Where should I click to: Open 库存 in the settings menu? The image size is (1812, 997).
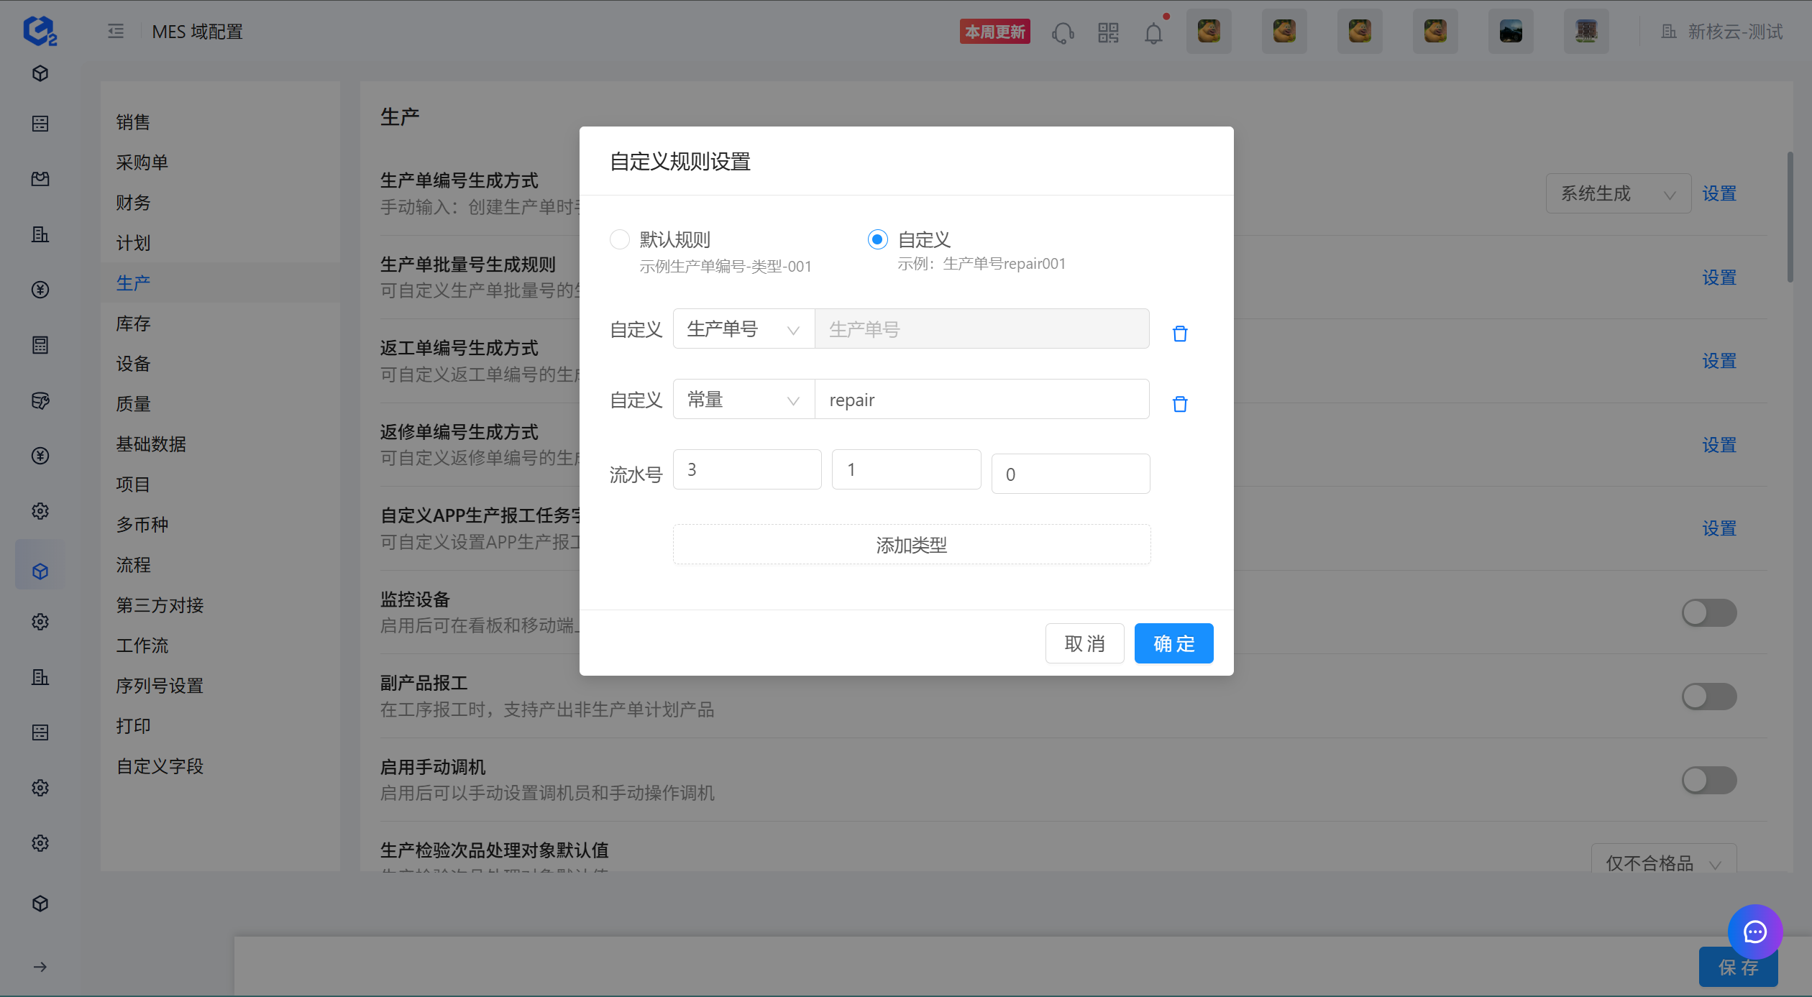click(x=134, y=323)
